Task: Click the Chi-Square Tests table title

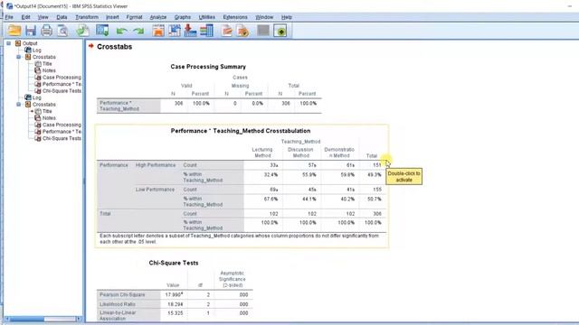Action: (x=174, y=263)
